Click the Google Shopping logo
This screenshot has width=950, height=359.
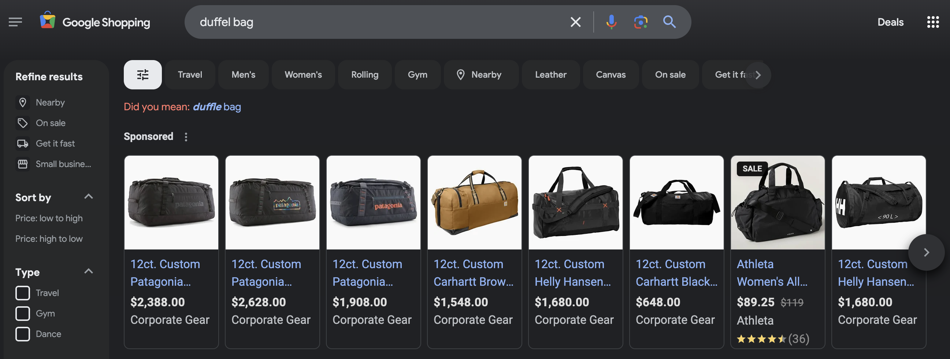[95, 22]
